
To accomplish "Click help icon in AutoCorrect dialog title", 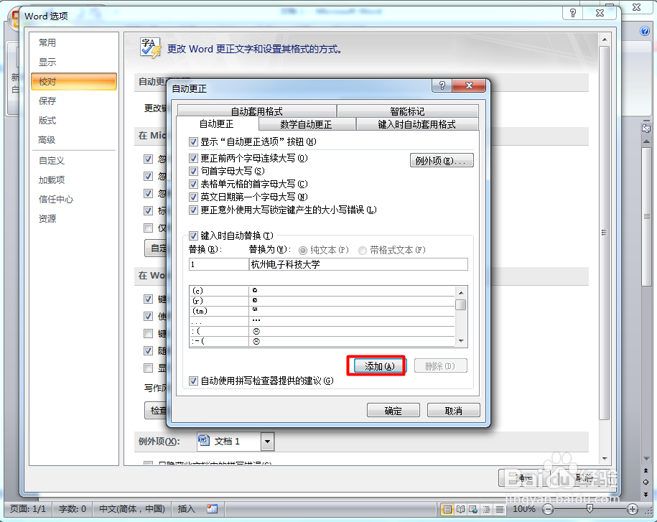I will [442, 85].
